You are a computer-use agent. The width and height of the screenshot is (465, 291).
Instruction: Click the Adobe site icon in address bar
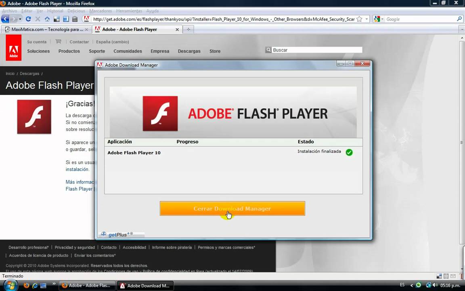[x=87, y=19]
